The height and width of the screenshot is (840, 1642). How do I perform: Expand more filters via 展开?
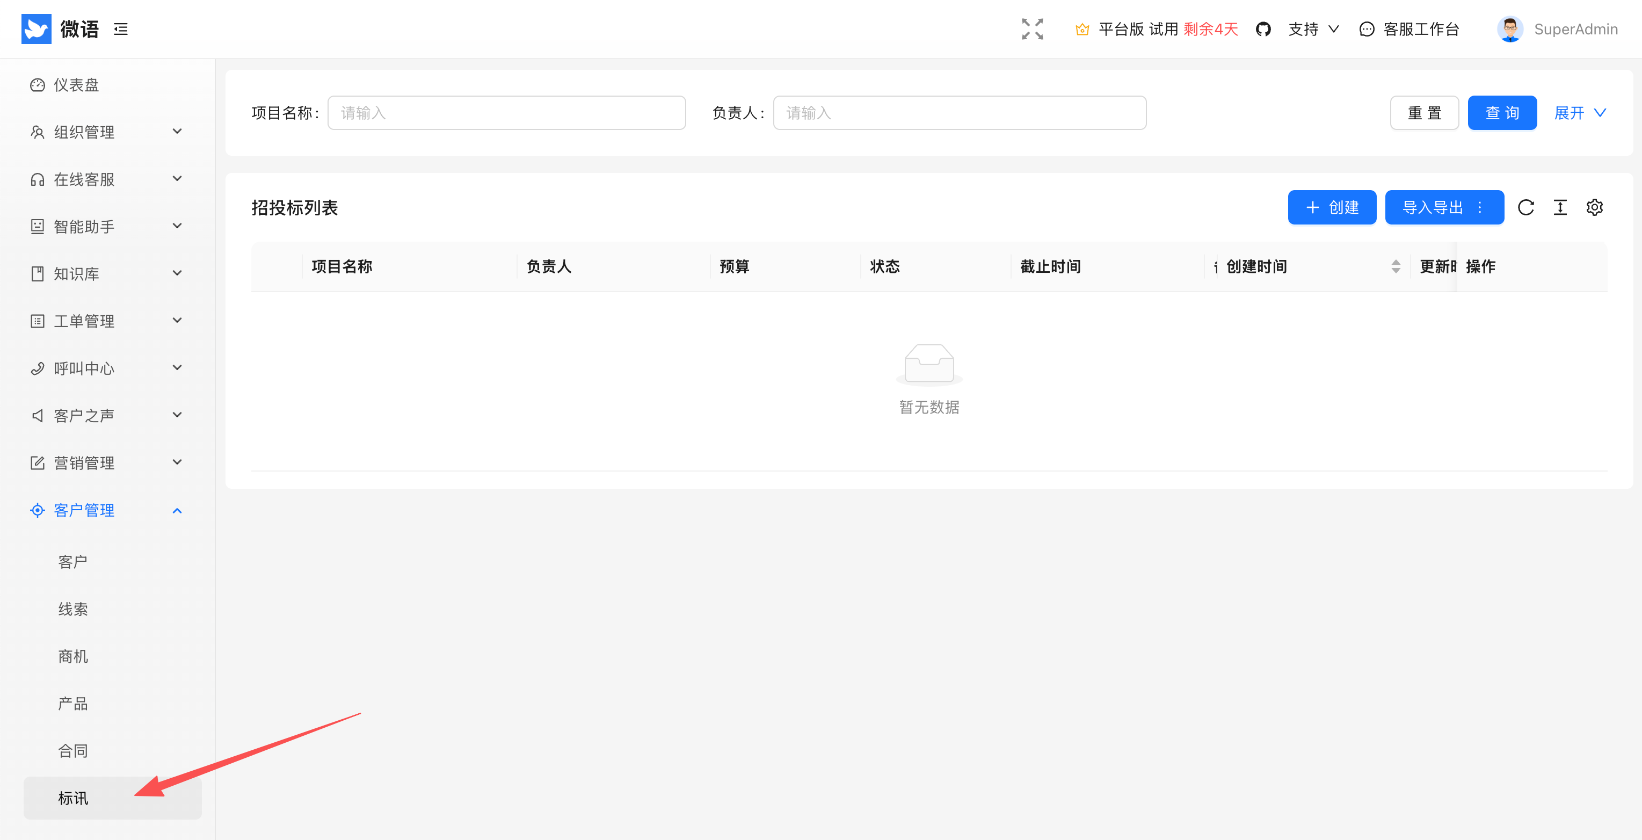[1580, 113]
